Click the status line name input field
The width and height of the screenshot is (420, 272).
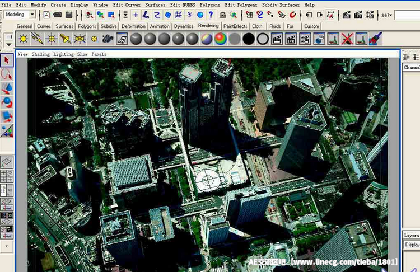click(x=407, y=15)
